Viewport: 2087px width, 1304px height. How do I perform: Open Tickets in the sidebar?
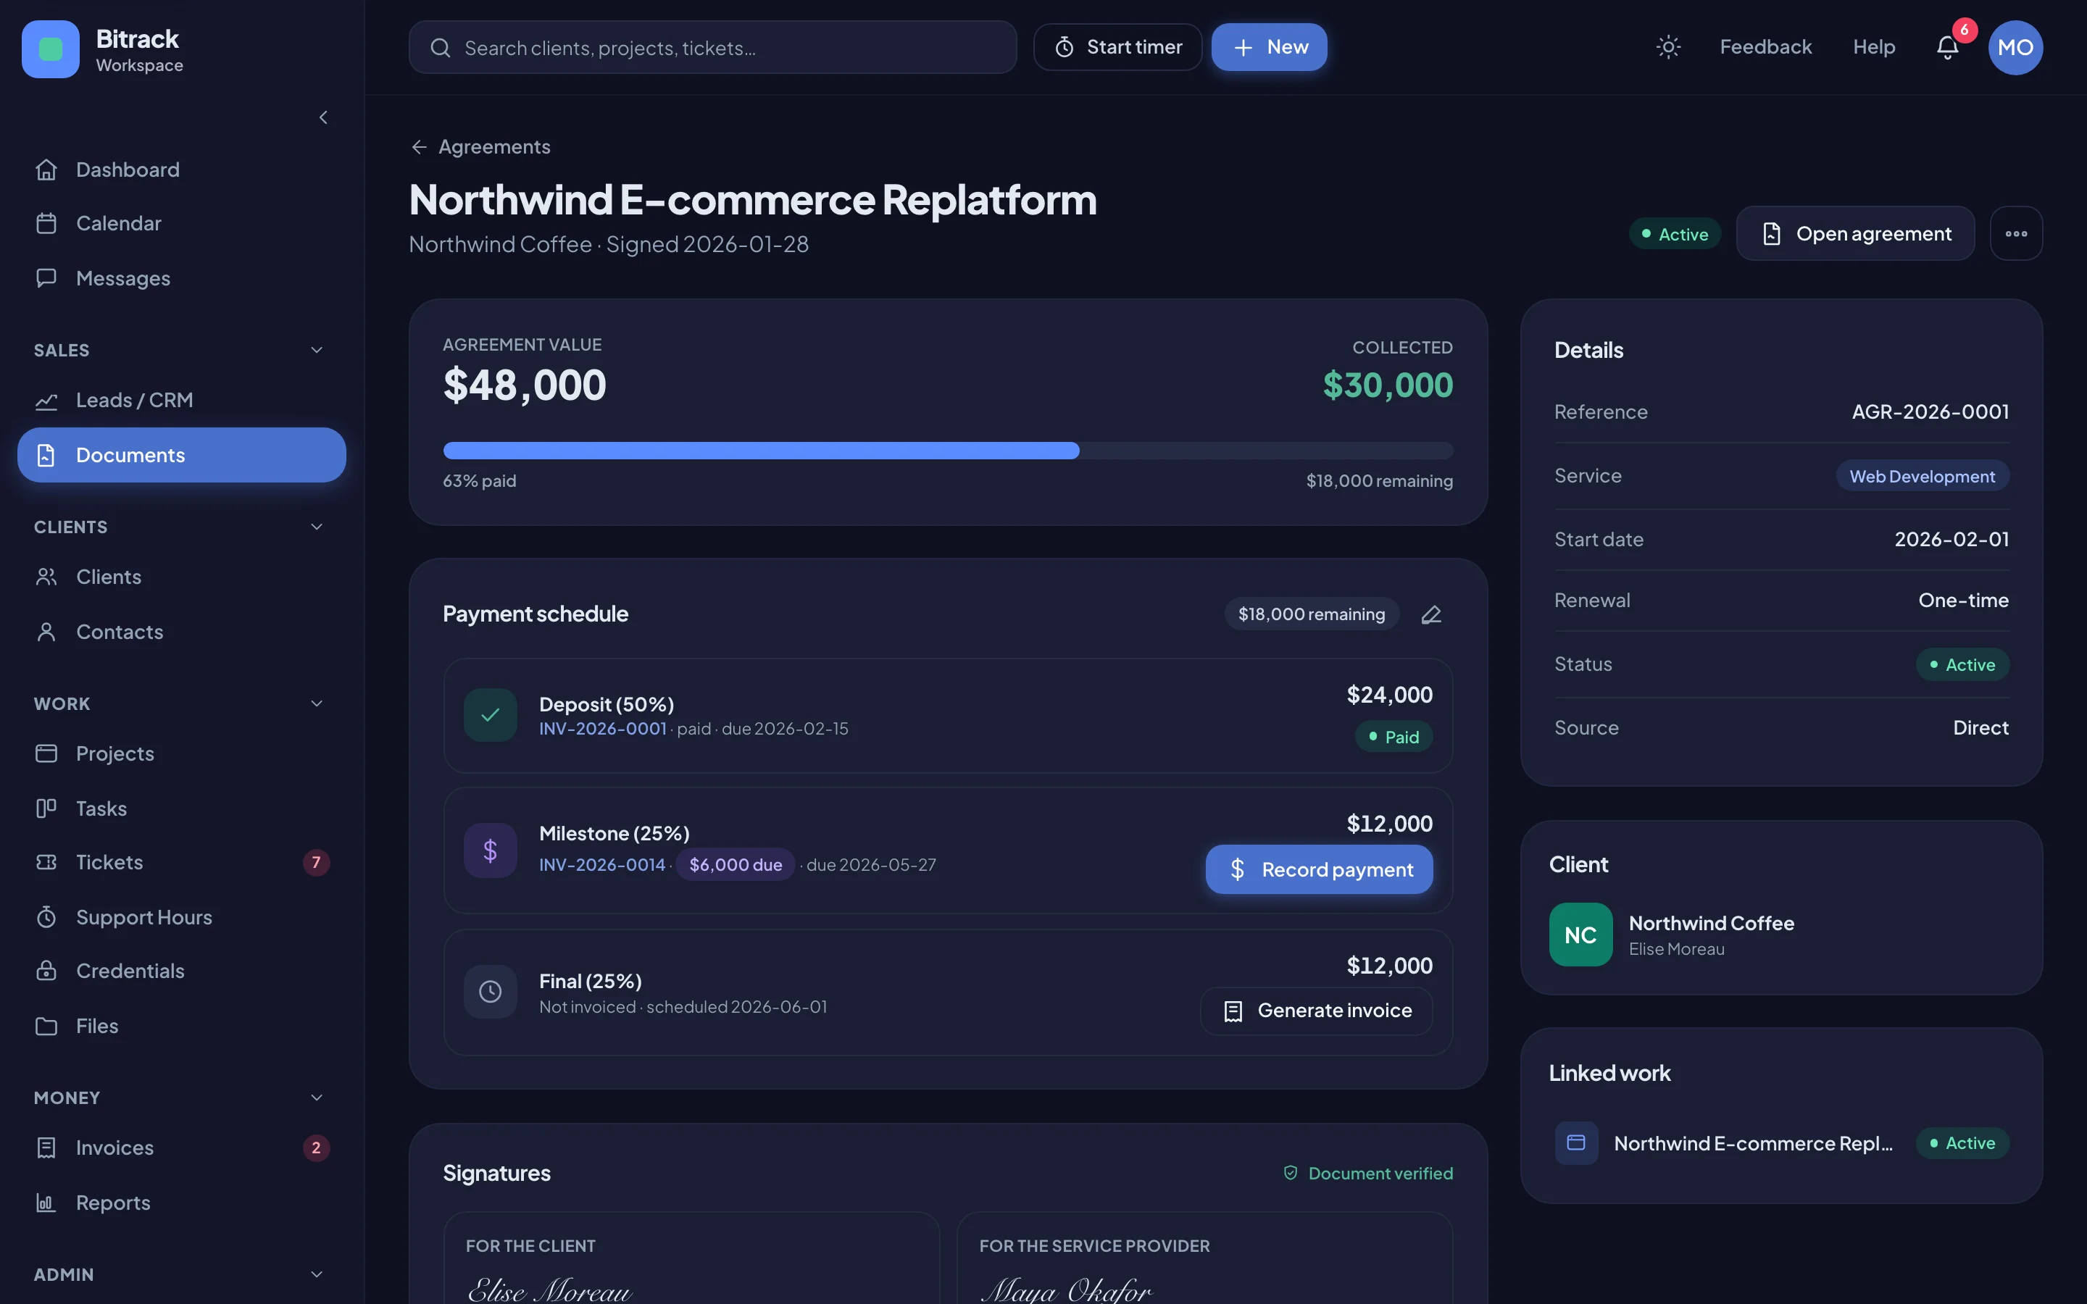tap(181, 862)
